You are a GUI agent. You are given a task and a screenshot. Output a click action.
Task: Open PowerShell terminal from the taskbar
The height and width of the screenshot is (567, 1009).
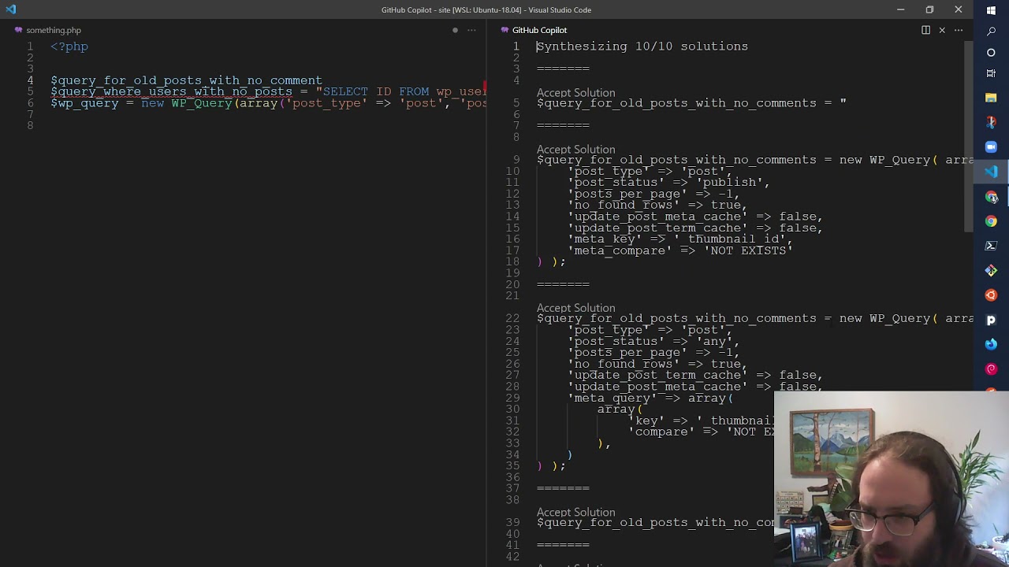[x=991, y=246]
